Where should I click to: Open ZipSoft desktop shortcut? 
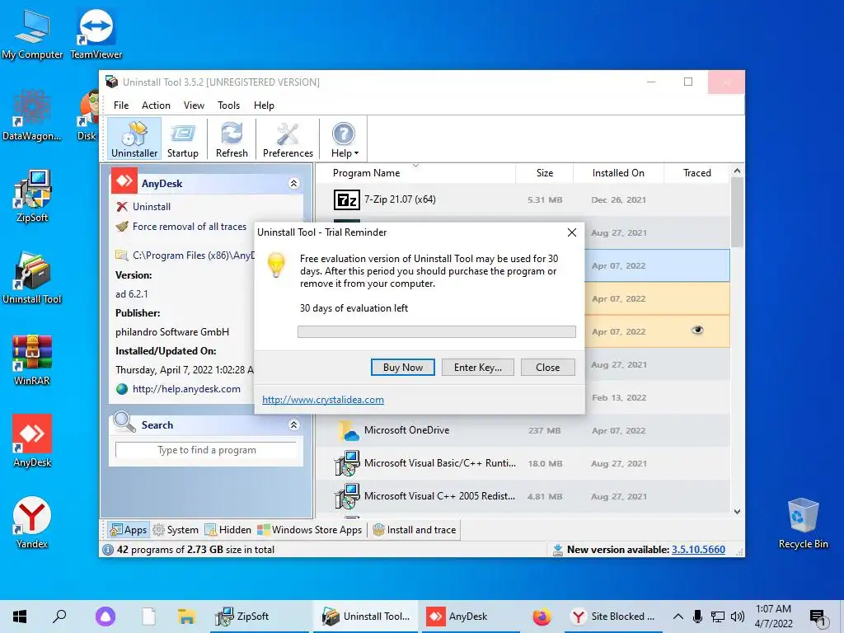click(32, 196)
